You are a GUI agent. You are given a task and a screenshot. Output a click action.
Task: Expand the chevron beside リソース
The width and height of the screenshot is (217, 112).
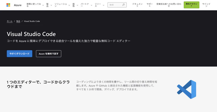click(x=104, y=5)
